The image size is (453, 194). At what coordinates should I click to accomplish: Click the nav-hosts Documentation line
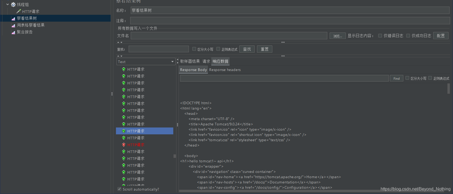[x=259, y=182]
